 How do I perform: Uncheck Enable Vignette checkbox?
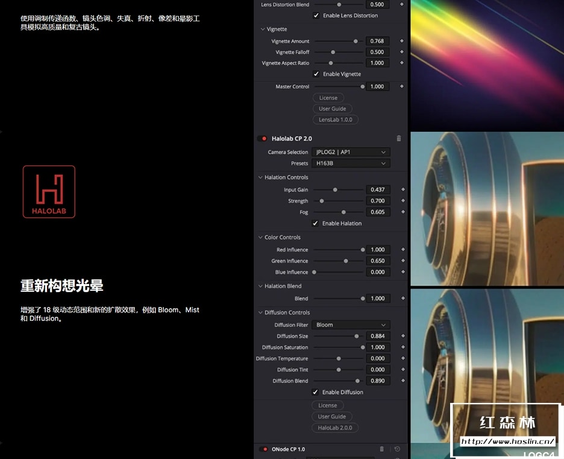click(316, 74)
